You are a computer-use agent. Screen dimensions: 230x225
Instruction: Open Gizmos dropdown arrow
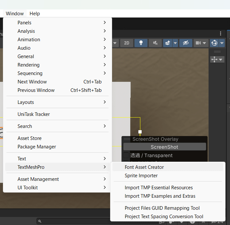click(222, 43)
